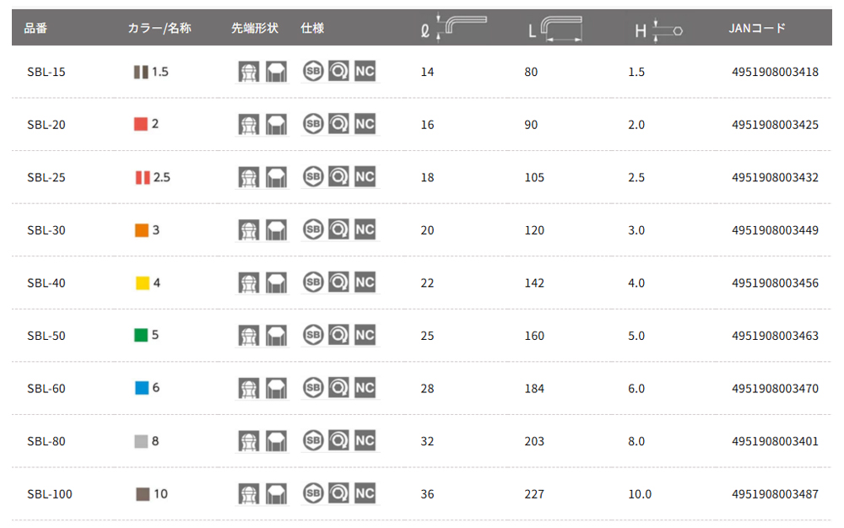Select the blue swatch for SBL-60

click(142, 388)
